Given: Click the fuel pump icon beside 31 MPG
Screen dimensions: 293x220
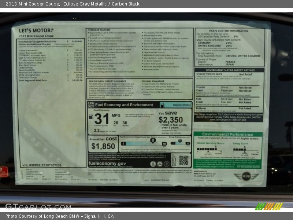Looking at the screenshot, I should click(x=91, y=117).
